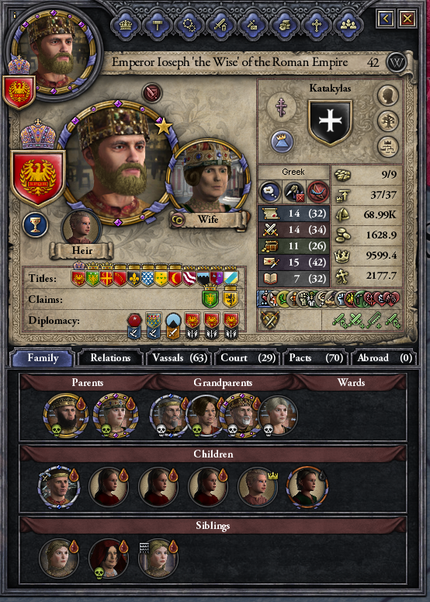Open the dynasty tree icon next to the Katakylas shield

click(x=388, y=121)
